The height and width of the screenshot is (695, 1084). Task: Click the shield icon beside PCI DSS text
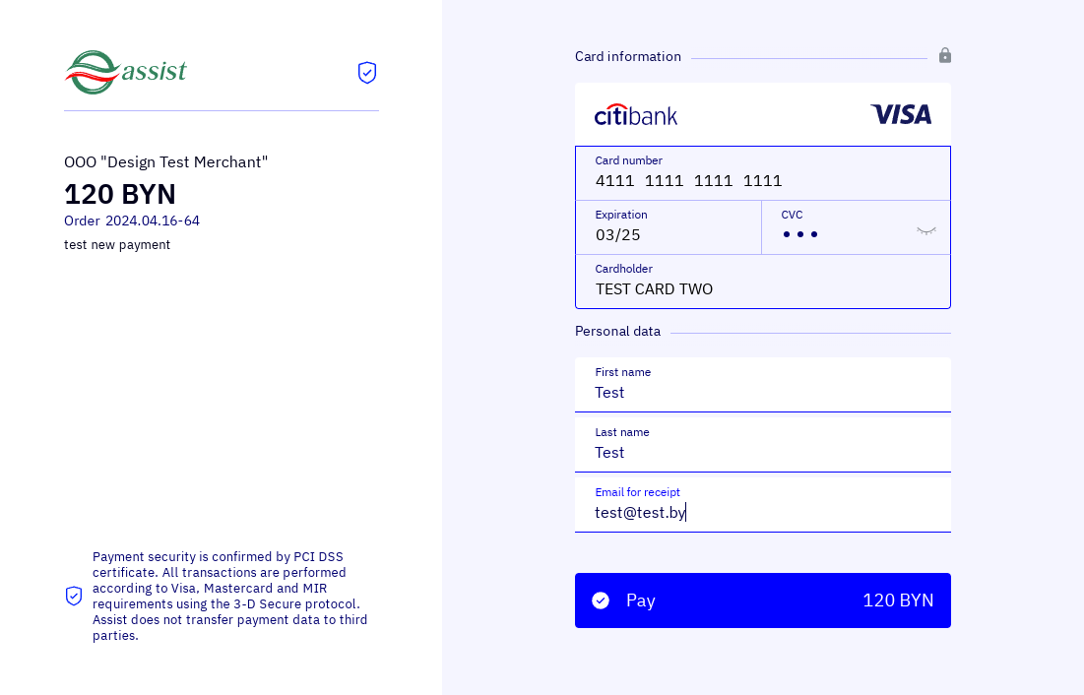[74, 596]
